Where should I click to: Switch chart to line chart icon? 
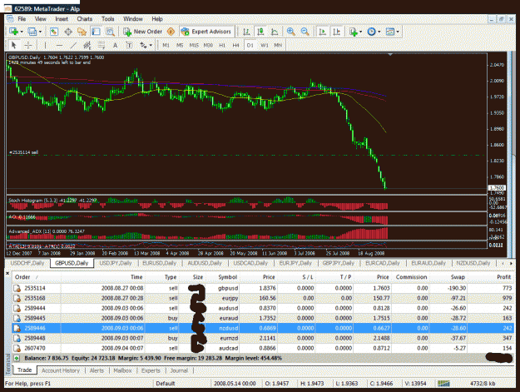tap(275, 32)
